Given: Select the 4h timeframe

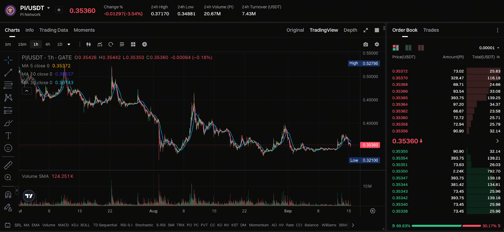Looking at the screenshot, I should pyautogui.click(x=48, y=44).
